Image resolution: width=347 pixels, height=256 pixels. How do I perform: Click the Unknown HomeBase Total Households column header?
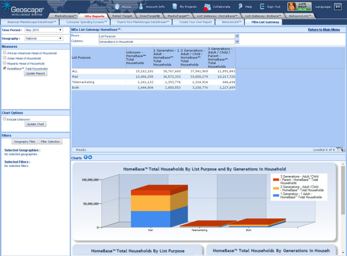[140, 58]
